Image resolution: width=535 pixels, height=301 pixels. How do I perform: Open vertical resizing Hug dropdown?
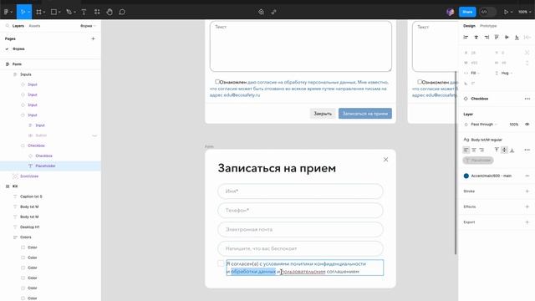pyautogui.click(x=507, y=73)
